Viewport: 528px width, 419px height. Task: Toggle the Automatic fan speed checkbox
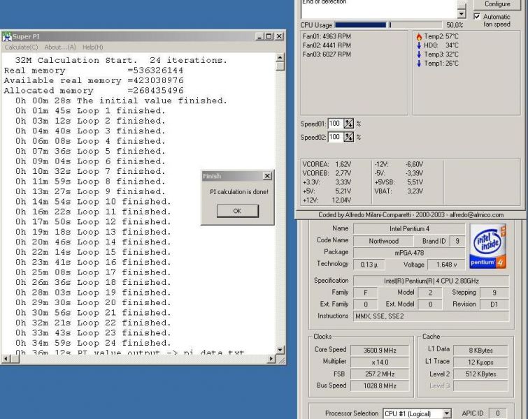tap(477, 16)
